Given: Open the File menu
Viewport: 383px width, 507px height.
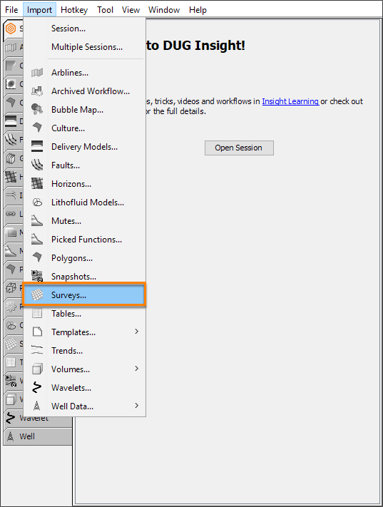Looking at the screenshot, I should click(x=11, y=10).
